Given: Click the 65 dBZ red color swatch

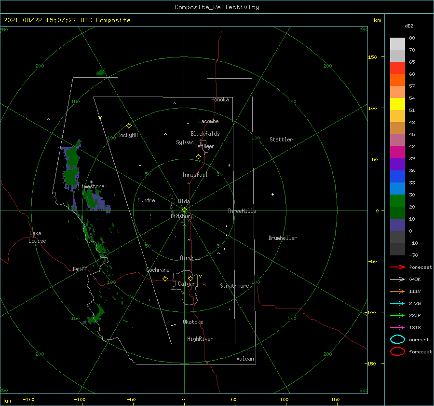Looking at the screenshot, I should coord(397,68).
